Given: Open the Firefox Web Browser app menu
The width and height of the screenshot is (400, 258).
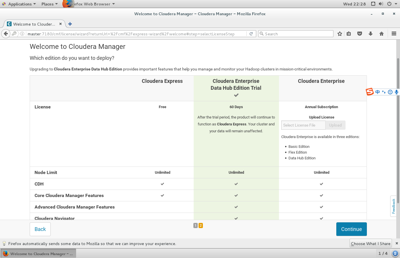Looking at the screenshot, I should pyautogui.click(x=89, y=4).
